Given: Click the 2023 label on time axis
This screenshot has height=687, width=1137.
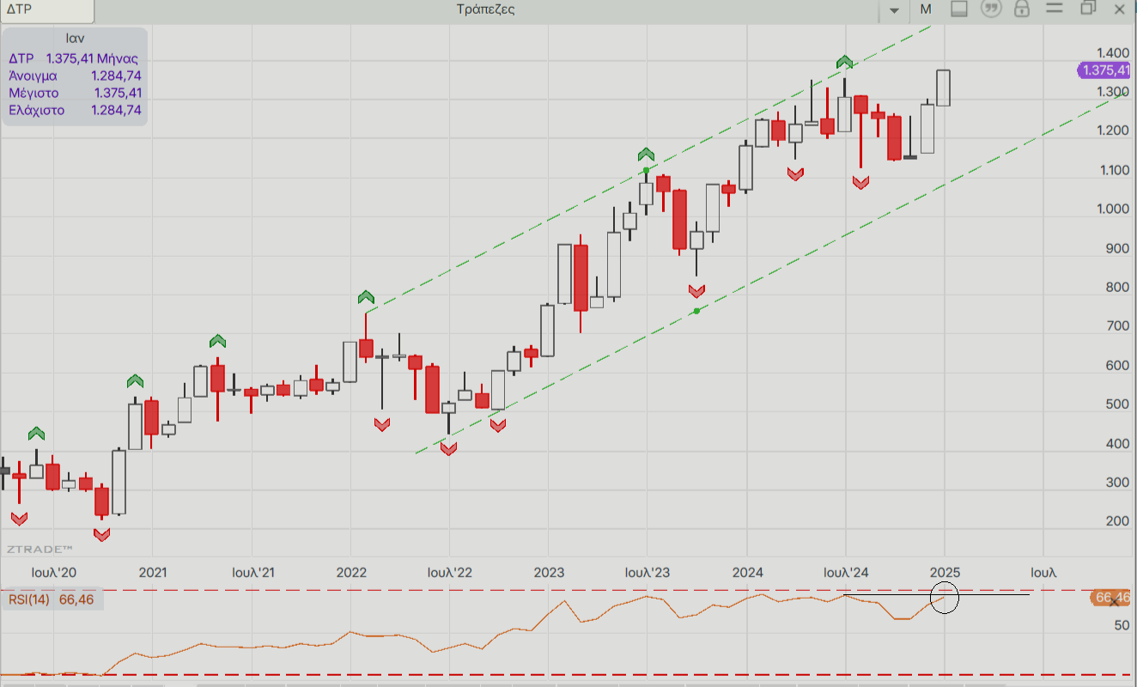Looking at the screenshot, I should coord(549,572).
